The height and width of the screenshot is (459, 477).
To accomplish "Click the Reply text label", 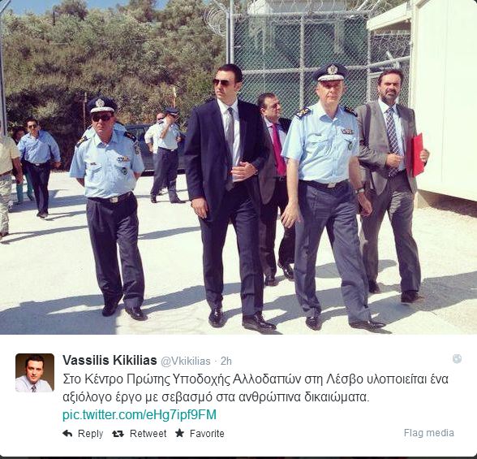I will tap(90, 434).
